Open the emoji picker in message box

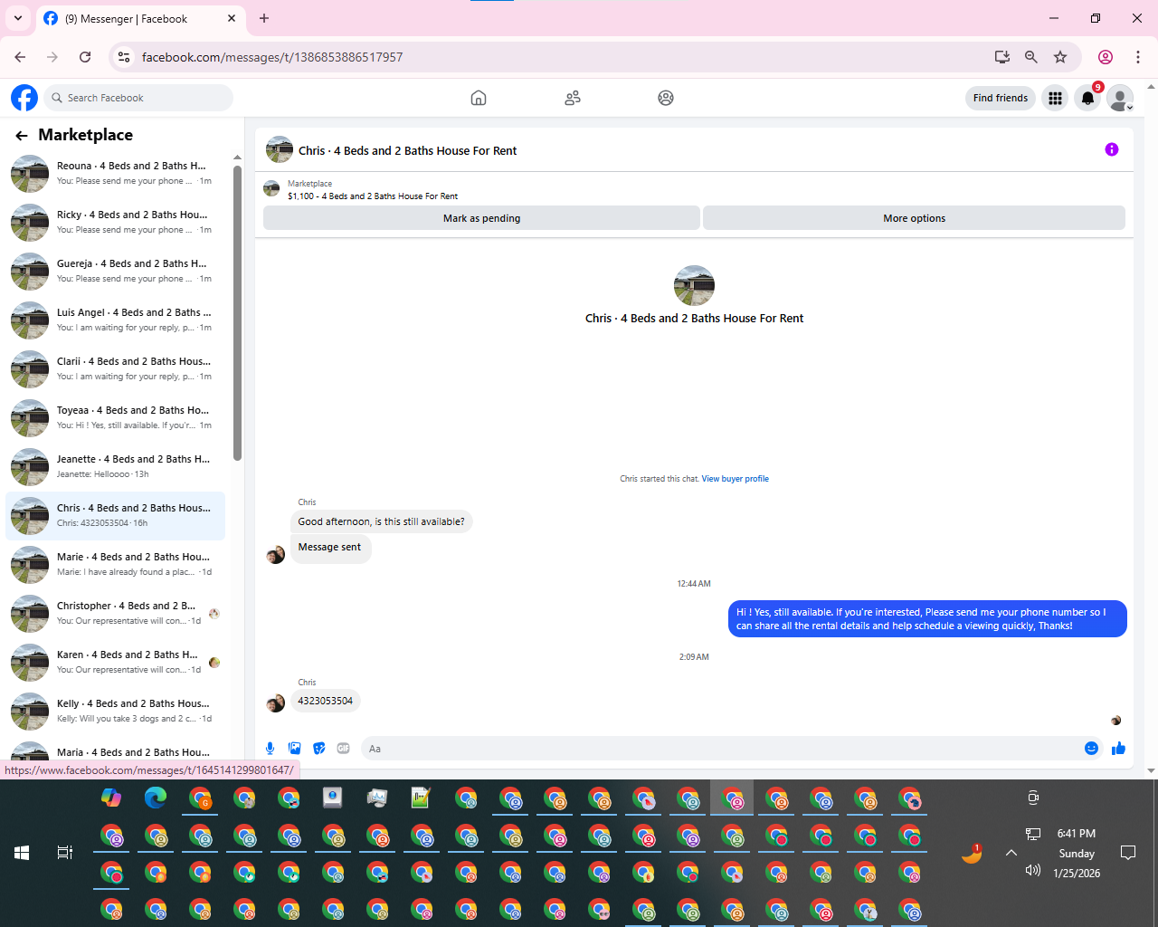pyautogui.click(x=1091, y=749)
